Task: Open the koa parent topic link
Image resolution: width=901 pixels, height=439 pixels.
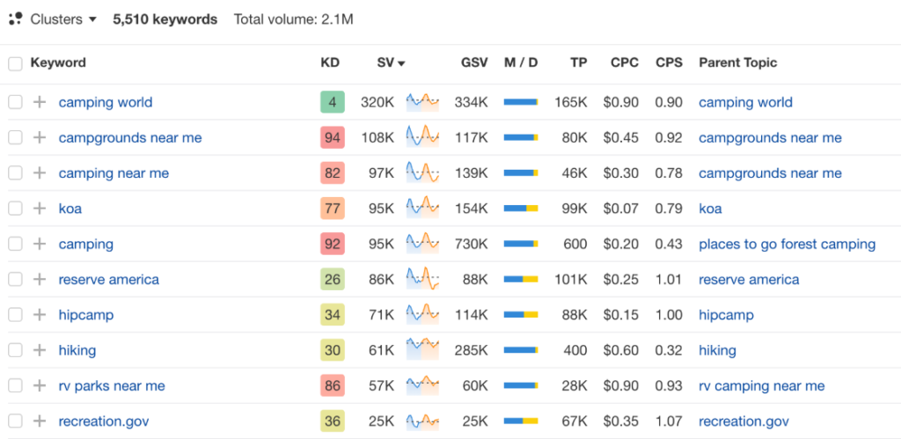Action: click(x=710, y=209)
